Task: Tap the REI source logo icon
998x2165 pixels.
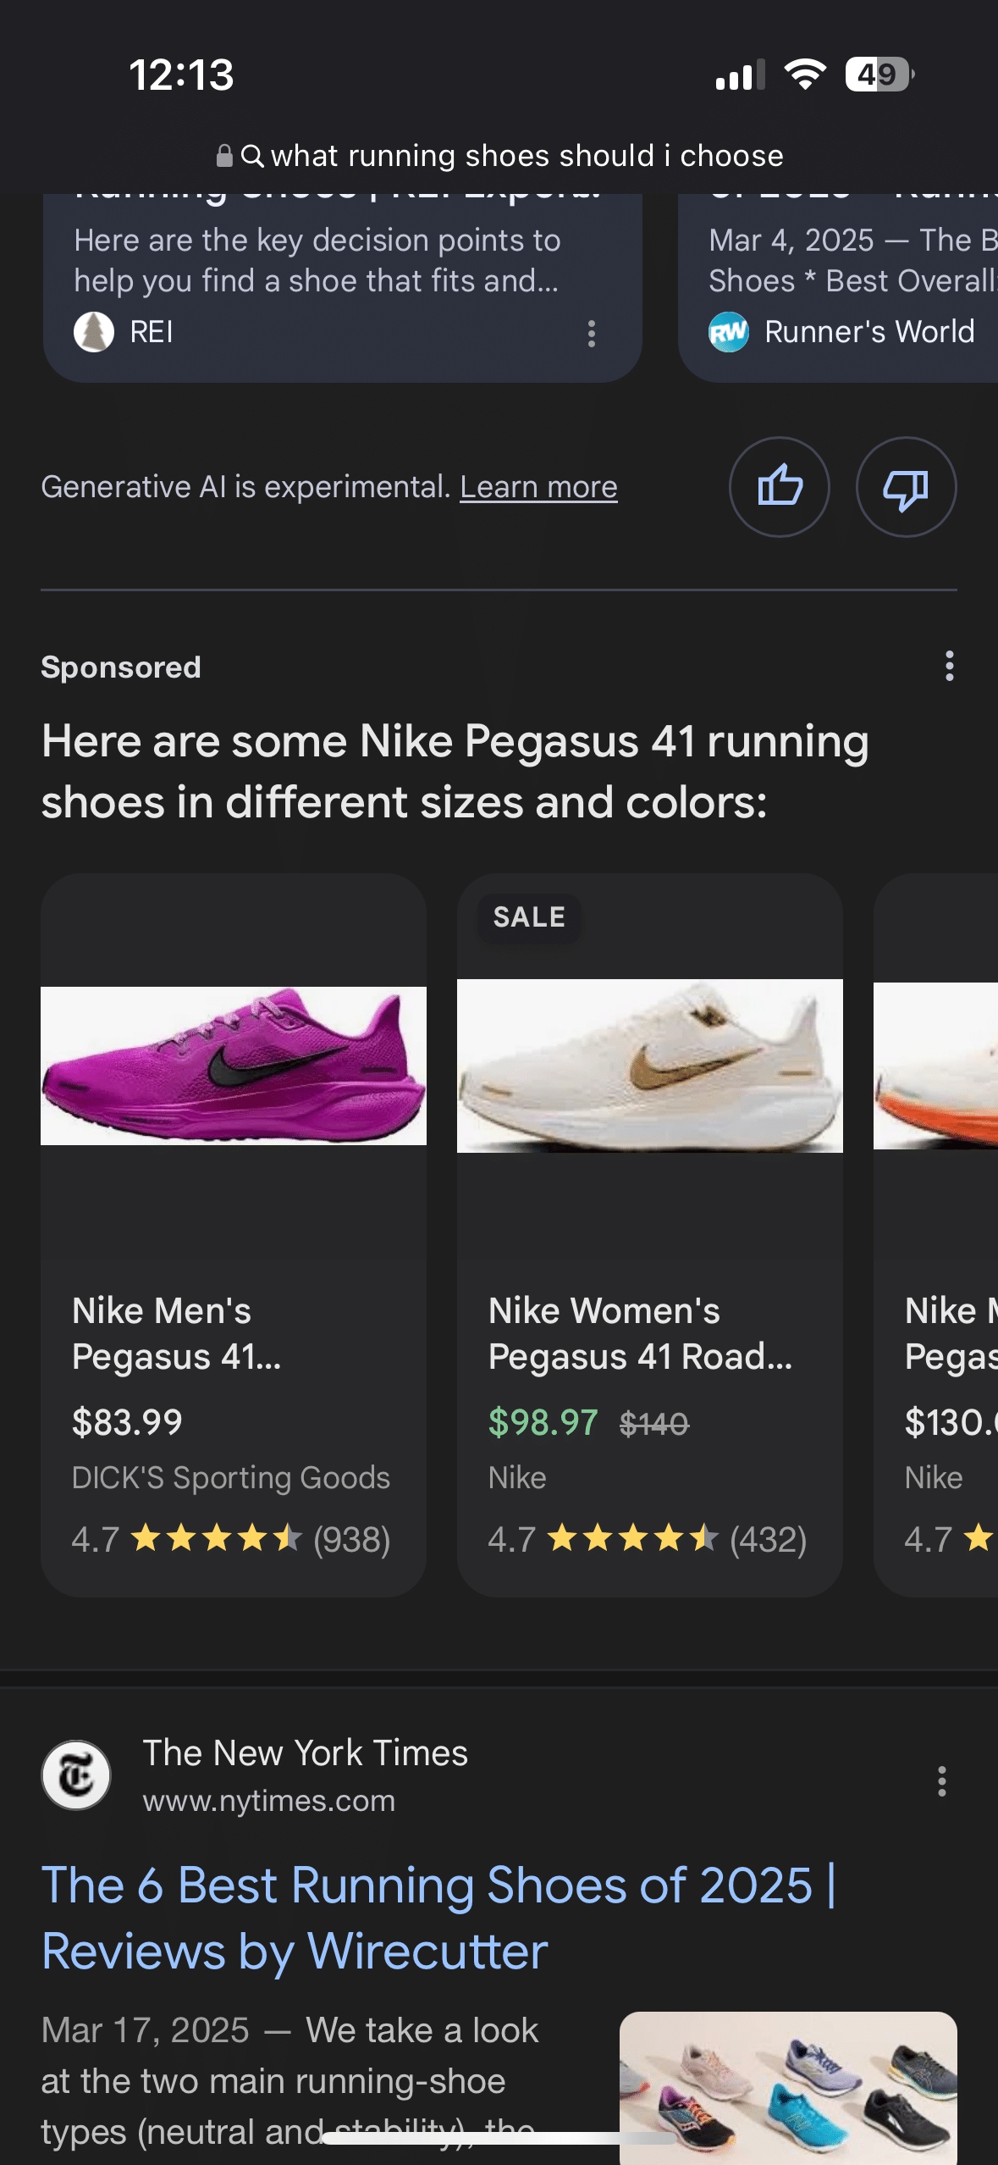Action: [x=94, y=331]
